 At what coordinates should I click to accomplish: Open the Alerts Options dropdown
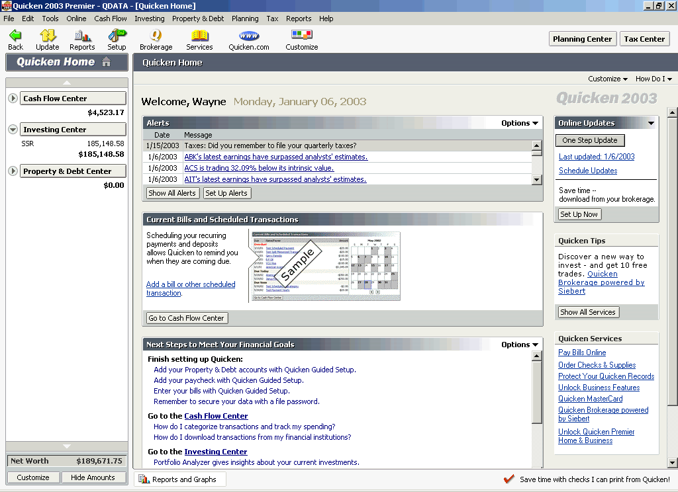pos(520,123)
